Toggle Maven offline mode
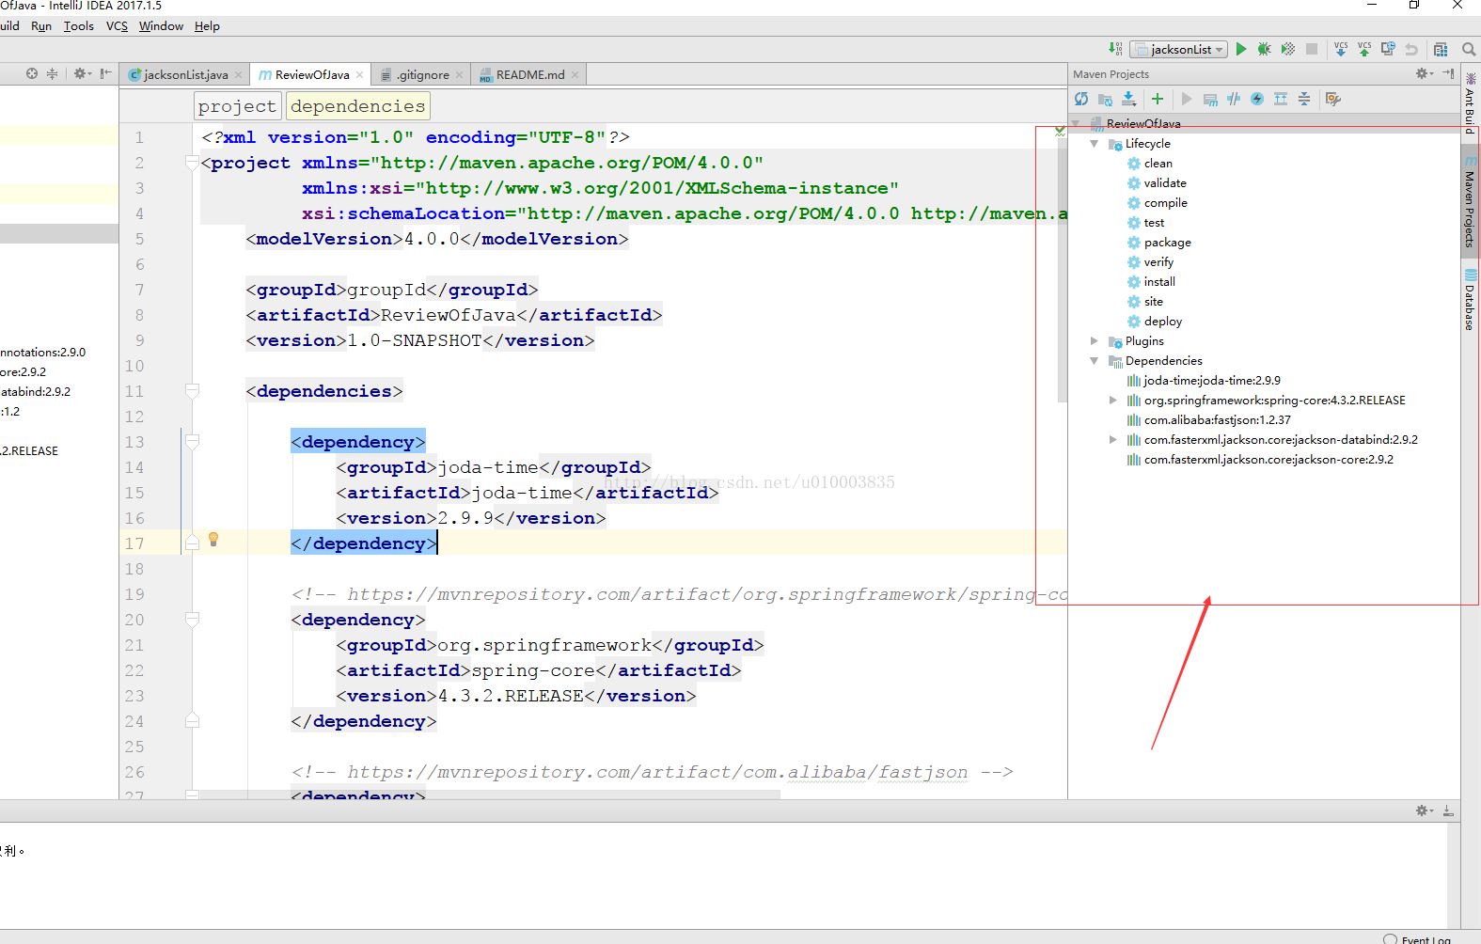 1234,99
